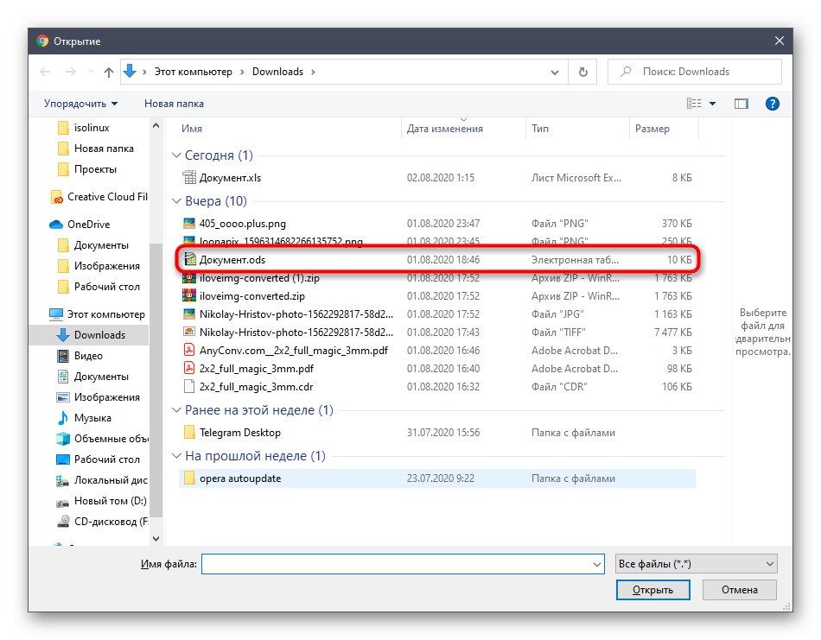Image resolution: width=821 pixels, height=640 pixels.
Task: Select 2x2_full_magic_3mm.pdf file icon
Action: 189,369
